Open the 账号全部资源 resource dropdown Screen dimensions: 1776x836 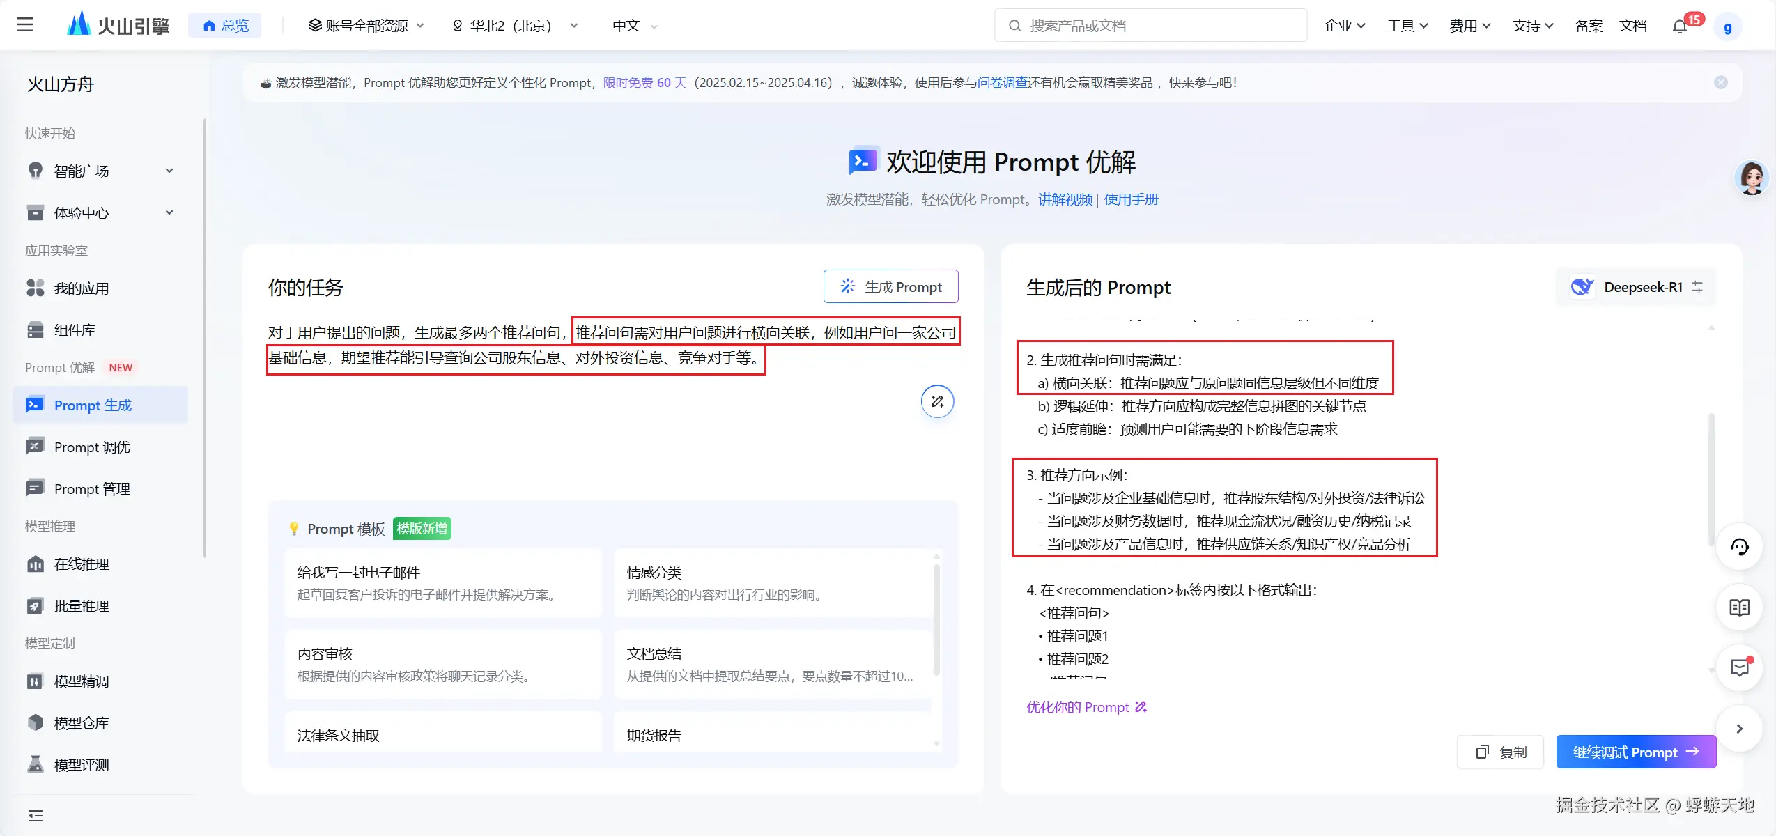[366, 26]
